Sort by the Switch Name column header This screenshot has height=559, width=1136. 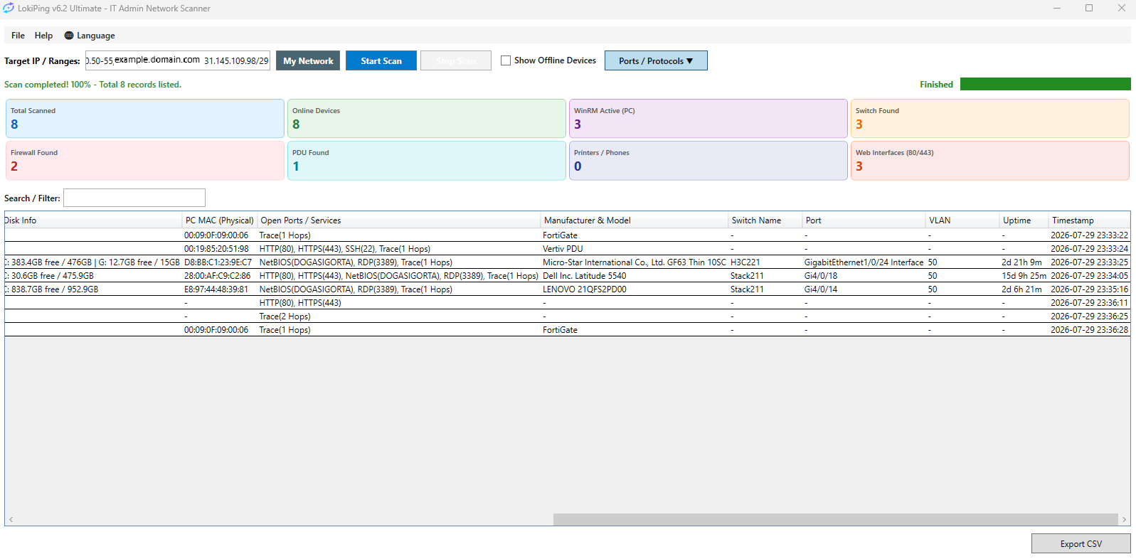click(x=765, y=220)
